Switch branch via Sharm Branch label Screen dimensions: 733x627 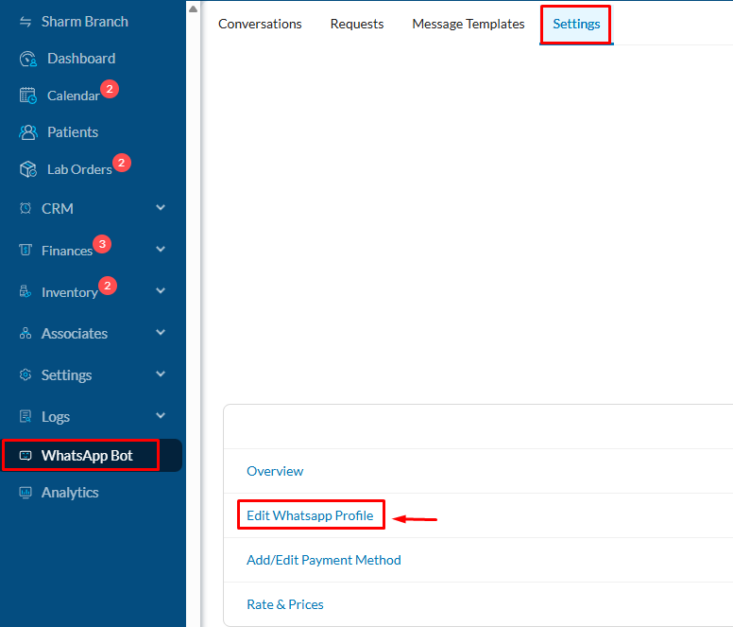pyautogui.click(x=85, y=22)
